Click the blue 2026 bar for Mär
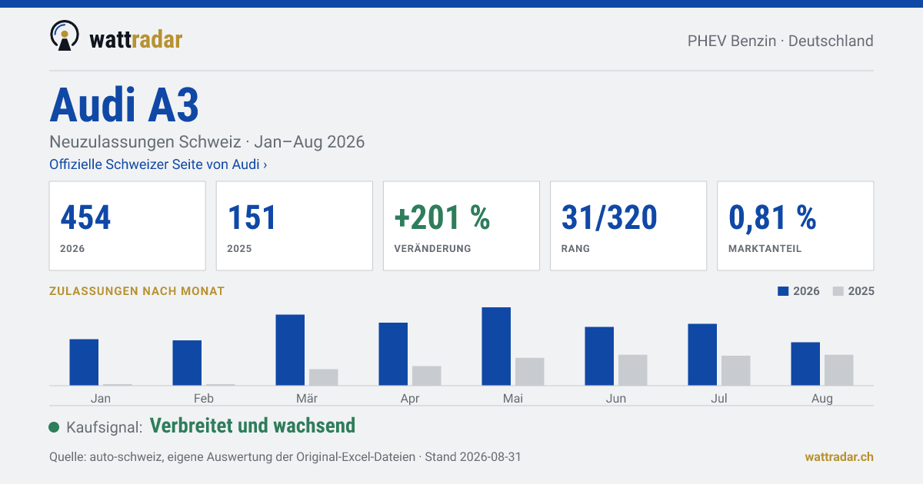Image resolution: width=923 pixels, height=484 pixels. tap(290, 350)
